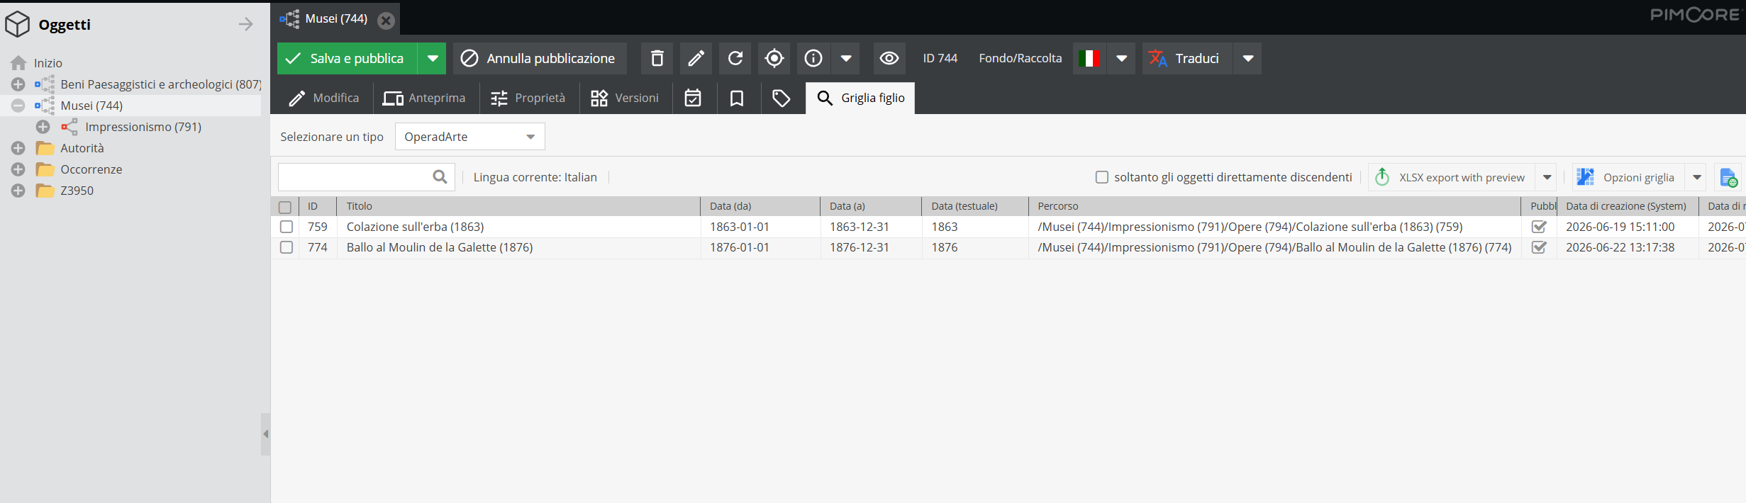Click the Inizio home icon
Screen dimensions: 1746x503
coord(18,63)
